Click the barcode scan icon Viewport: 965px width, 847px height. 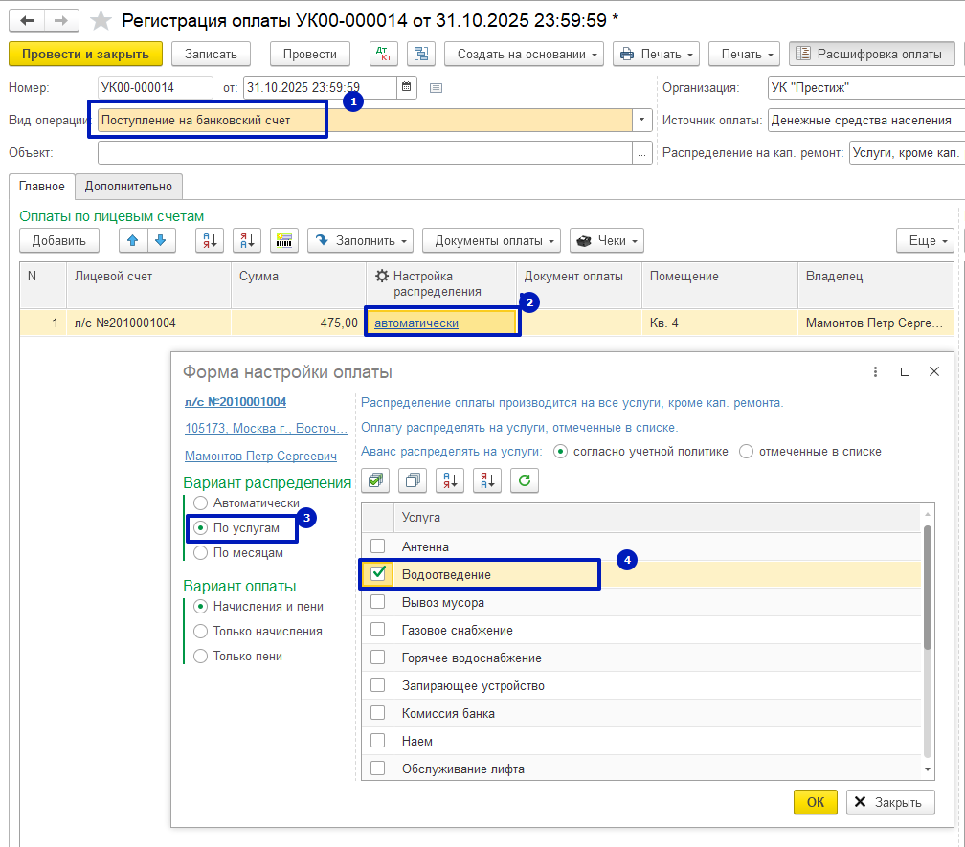[284, 241]
